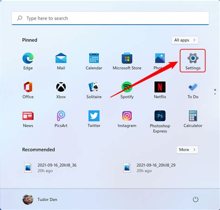Click the search magnifier icon
Viewport: 220px width, 210px height.
pyautogui.click(x=20, y=18)
